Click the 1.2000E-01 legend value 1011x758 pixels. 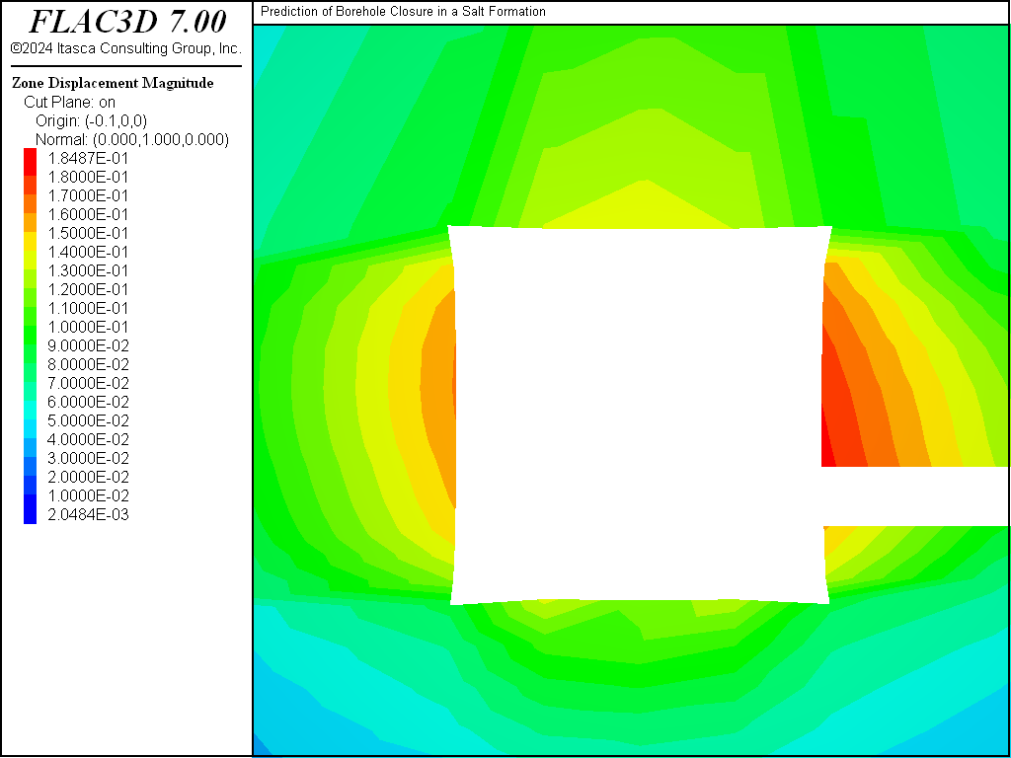(88, 289)
